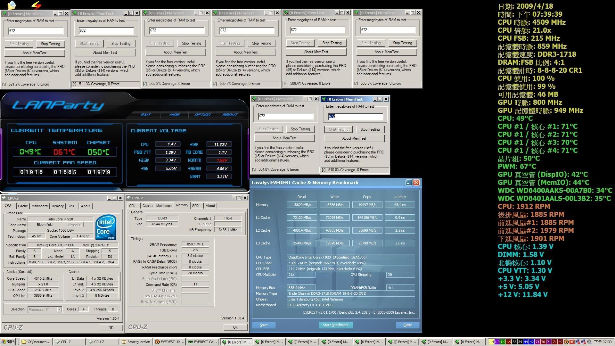The height and width of the screenshot is (346, 615).
Task: Stop Testing in MemTest with 521.2% coverage
Action: 50,44
